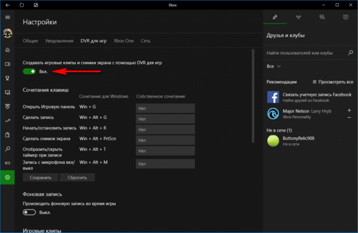Expand the "Все" friends filter dropdown
358x233 pixels.
pos(273,66)
